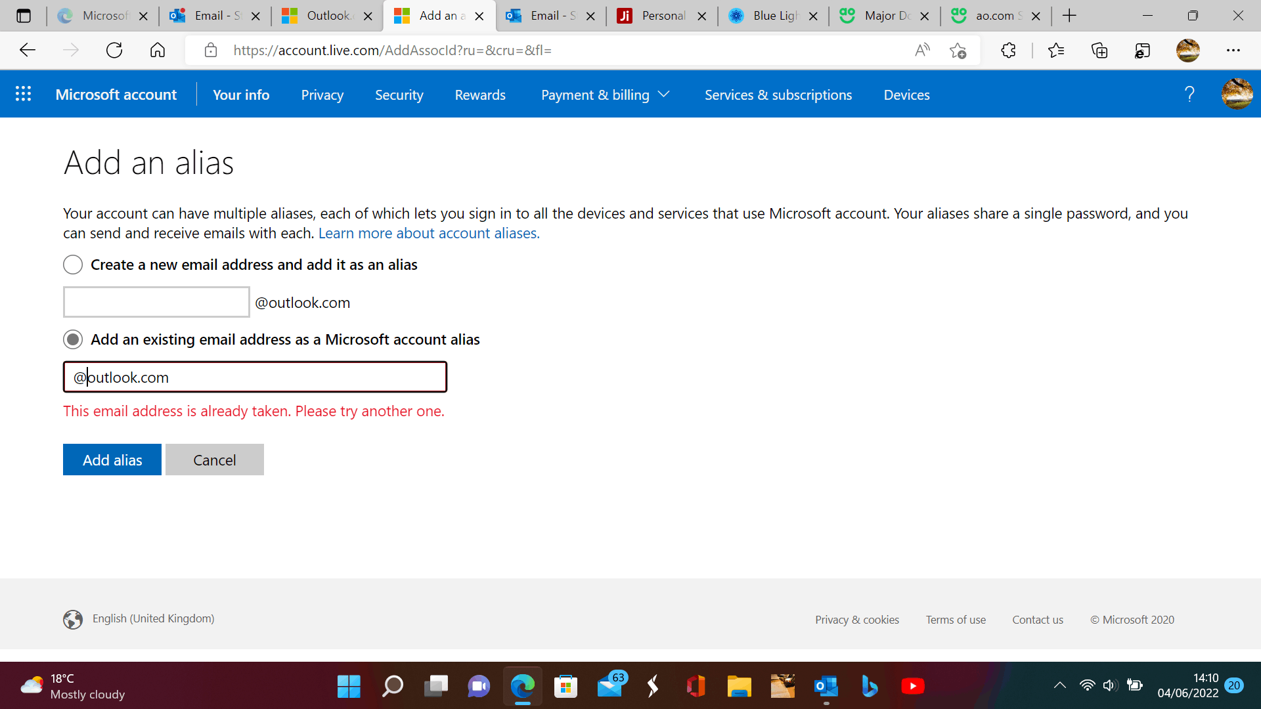
Task: Add this page to favourites
Action: pyautogui.click(x=958, y=51)
